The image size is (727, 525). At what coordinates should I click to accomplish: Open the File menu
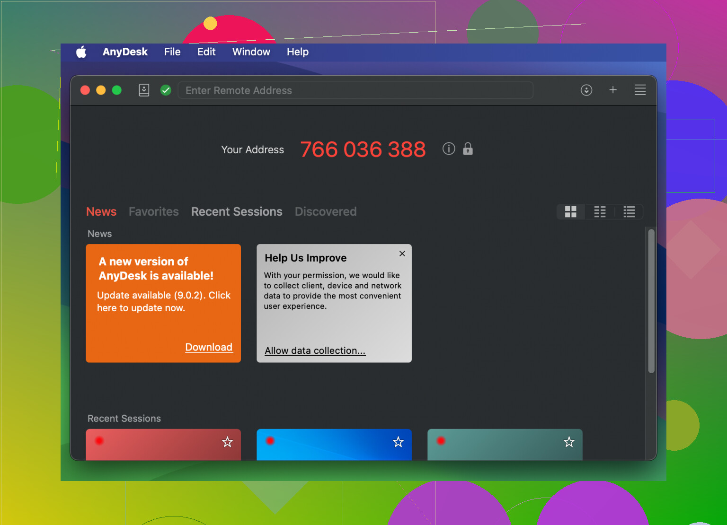[x=172, y=52]
